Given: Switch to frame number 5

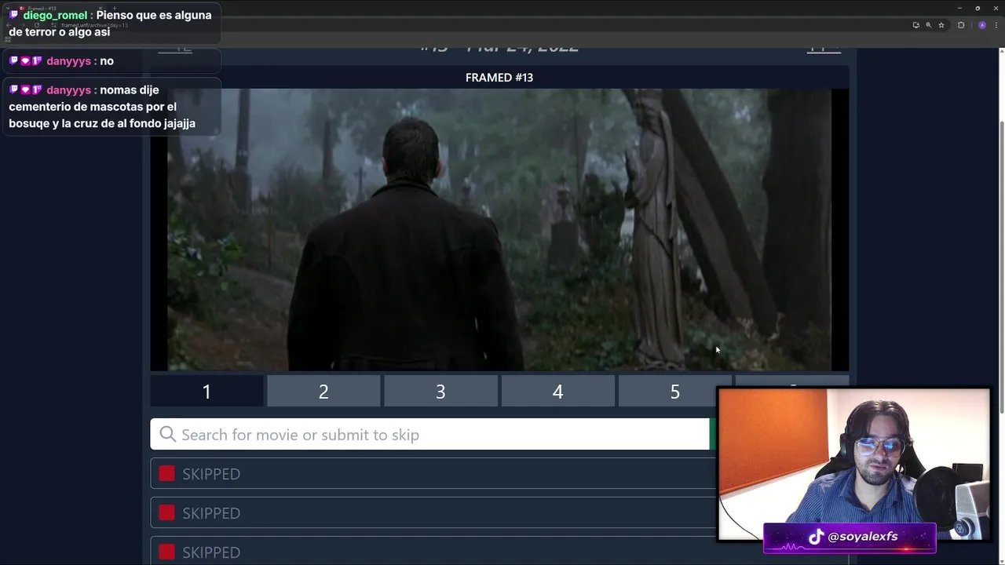Looking at the screenshot, I should click(x=674, y=391).
